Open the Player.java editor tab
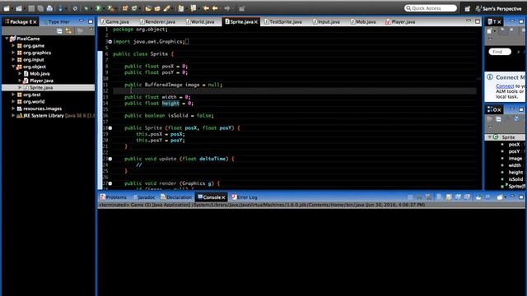 point(400,22)
